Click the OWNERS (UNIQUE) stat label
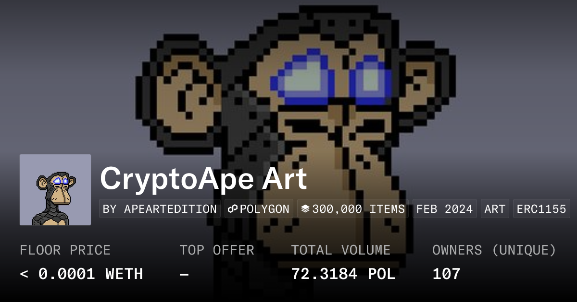The height and width of the screenshot is (302, 577). pos(494,250)
